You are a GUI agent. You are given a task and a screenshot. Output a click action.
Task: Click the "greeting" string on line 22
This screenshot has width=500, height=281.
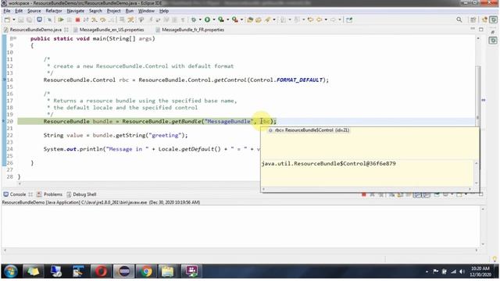click(165, 135)
